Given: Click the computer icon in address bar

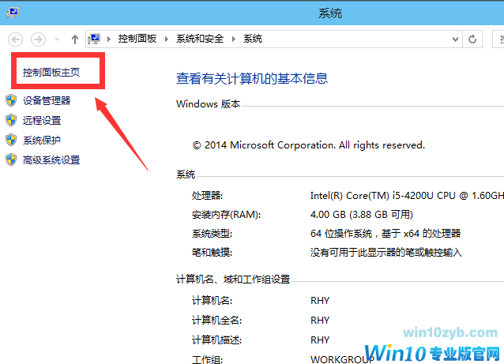Looking at the screenshot, I should [x=94, y=39].
